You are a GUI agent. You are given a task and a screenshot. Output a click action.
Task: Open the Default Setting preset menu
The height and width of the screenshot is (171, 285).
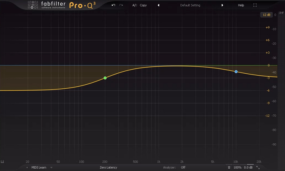click(190, 5)
